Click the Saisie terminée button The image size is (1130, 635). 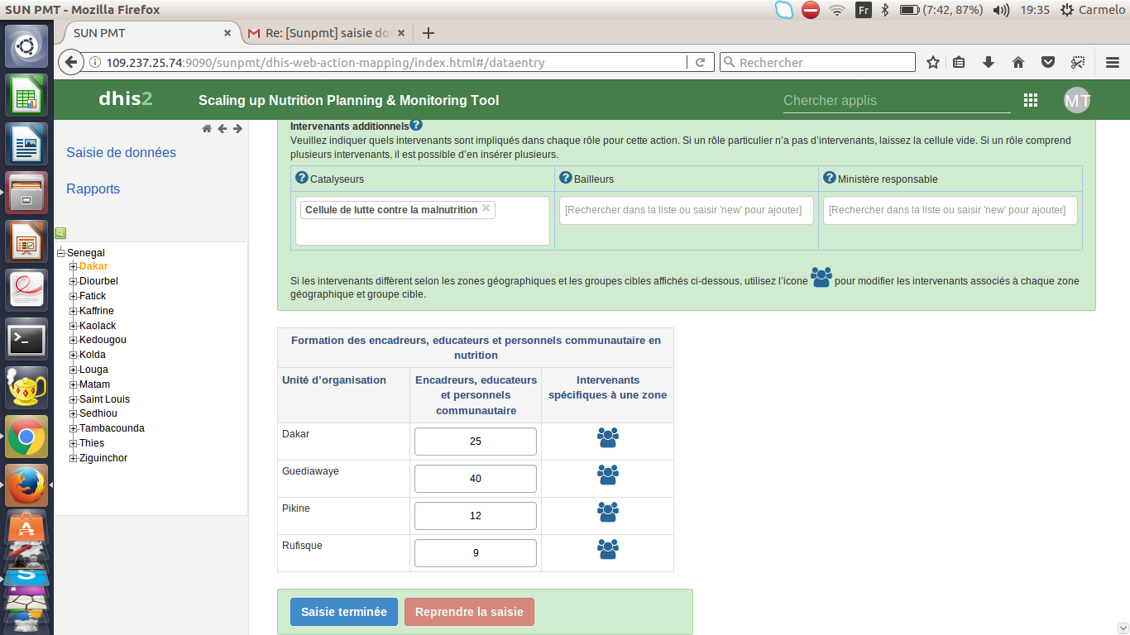click(x=344, y=612)
